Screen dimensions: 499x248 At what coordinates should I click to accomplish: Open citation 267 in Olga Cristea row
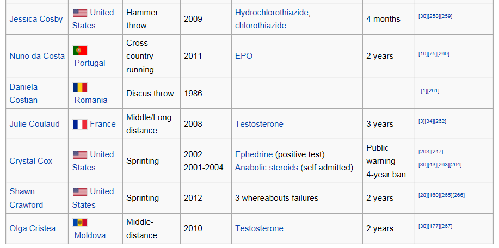pos(446,226)
